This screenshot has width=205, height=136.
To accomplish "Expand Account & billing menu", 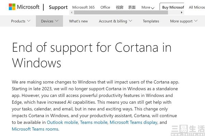I will (x=115, y=21).
